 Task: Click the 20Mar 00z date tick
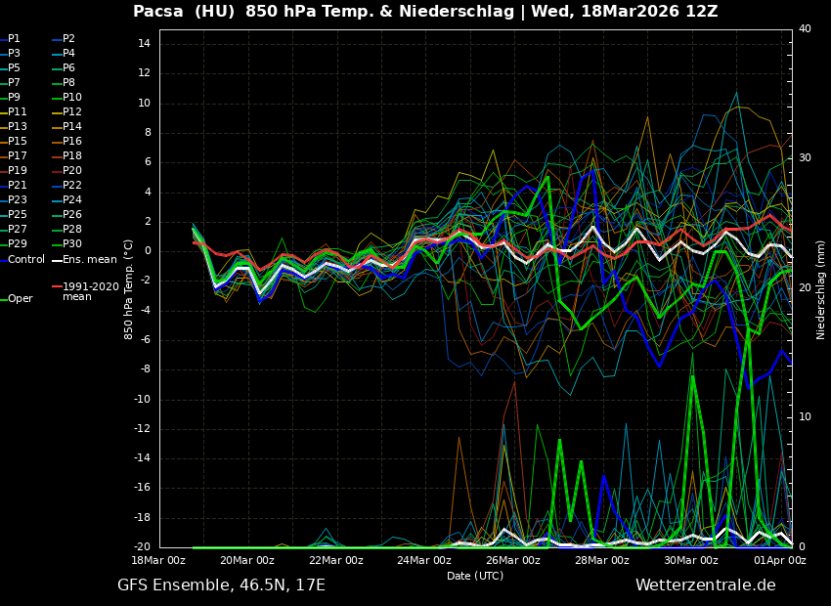click(246, 560)
